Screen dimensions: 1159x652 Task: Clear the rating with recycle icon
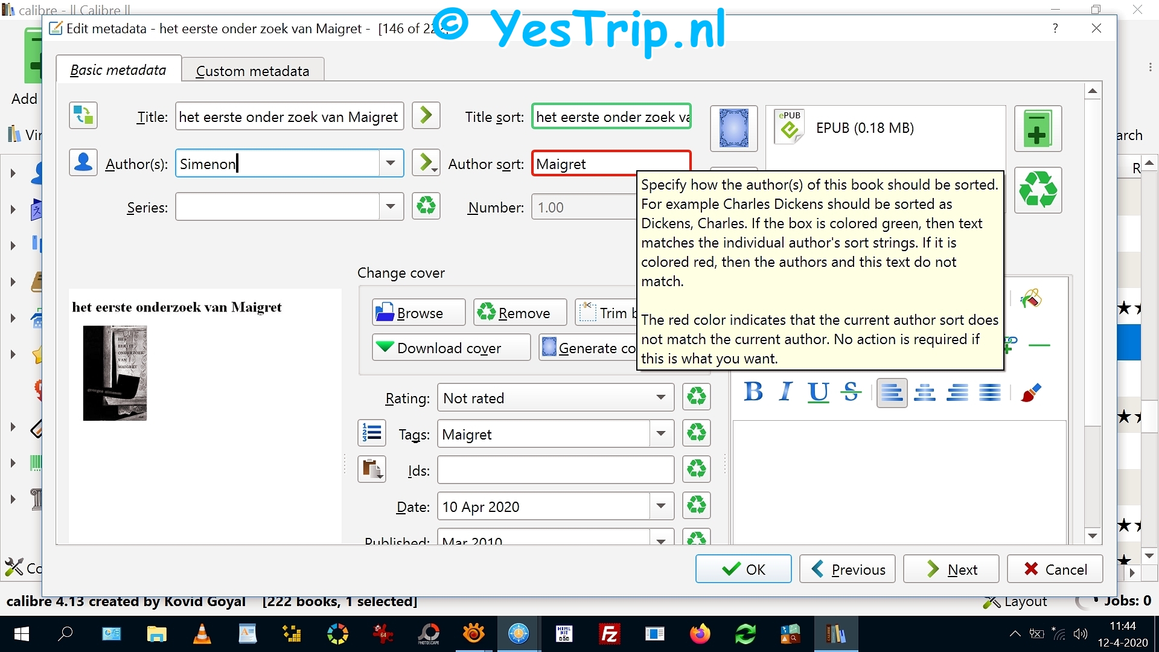pyautogui.click(x=696, y=397)
